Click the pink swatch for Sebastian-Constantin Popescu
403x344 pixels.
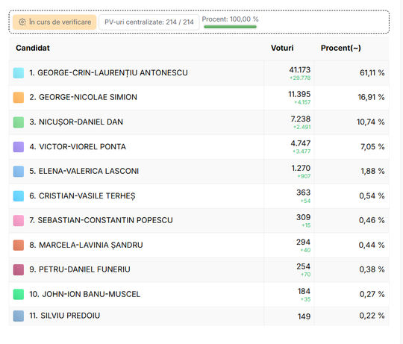(19, 220)
